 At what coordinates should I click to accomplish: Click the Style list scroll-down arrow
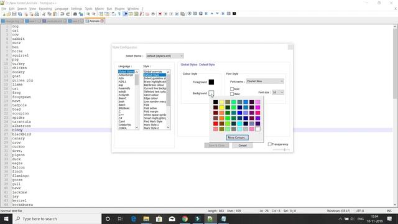click(168, 128)
